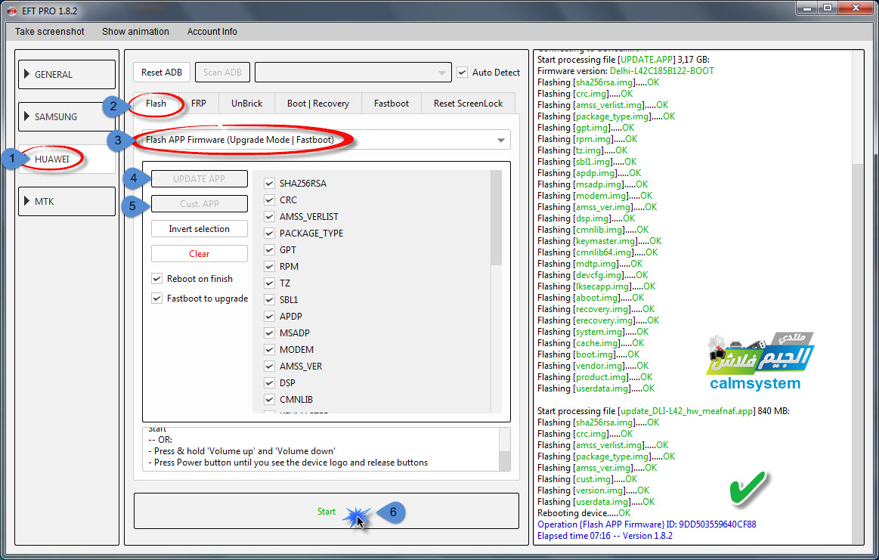This screenshot has width=879, height=560.
Task: Click the Operation Flash APP Firmware ID line
Action: point(646,524)
